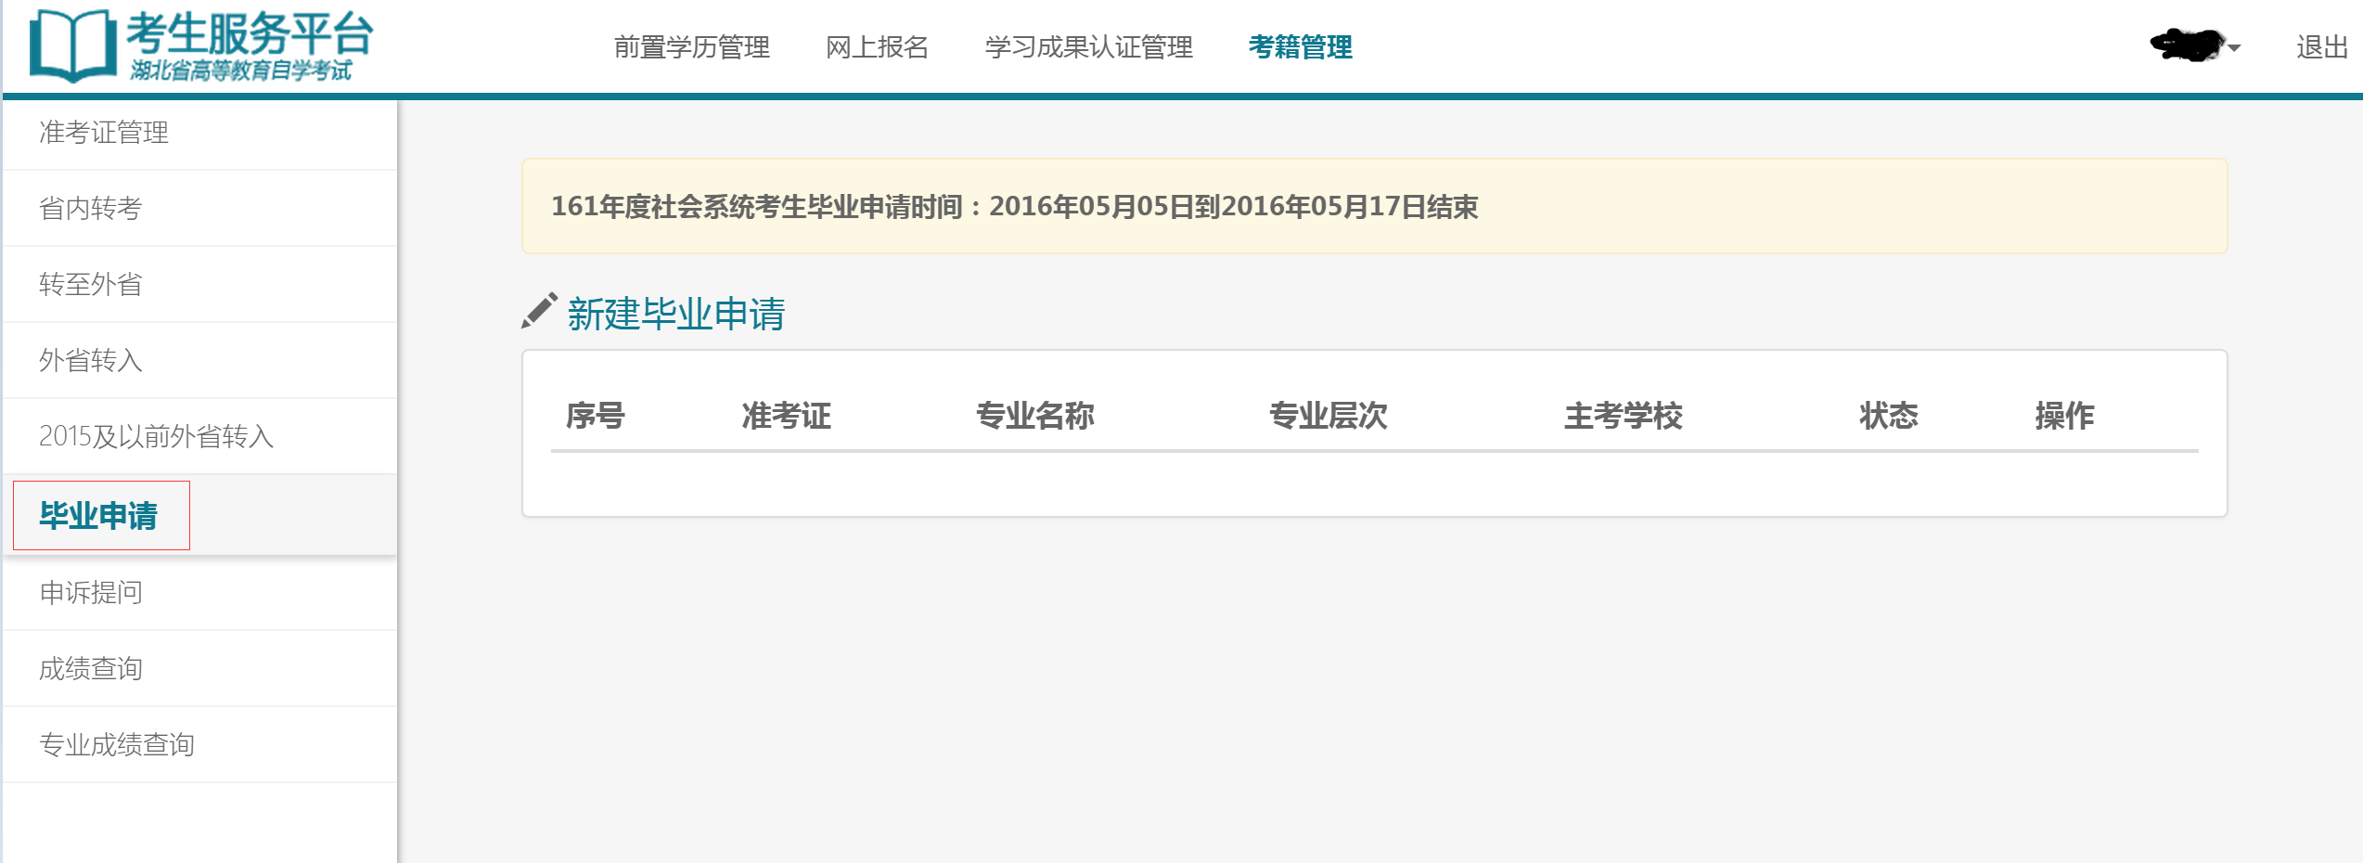Select 省内转考 from the sidebar
Viewport: 2363px width, 863px height.
pyautogui.click(x=91, y=209)
